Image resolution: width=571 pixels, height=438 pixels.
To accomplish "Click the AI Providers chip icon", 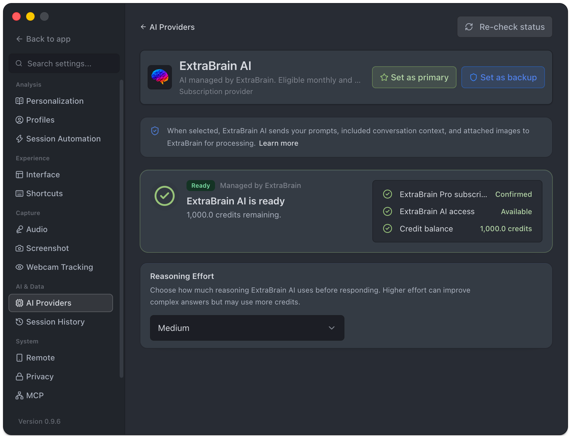I will click(19, 303).
